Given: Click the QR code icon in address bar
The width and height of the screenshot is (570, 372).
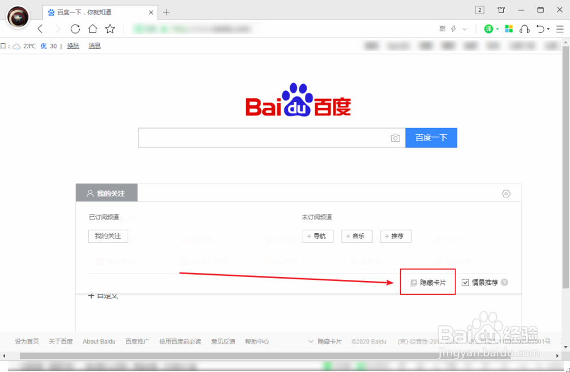Looking at the screenshot, I should [442, 28].
